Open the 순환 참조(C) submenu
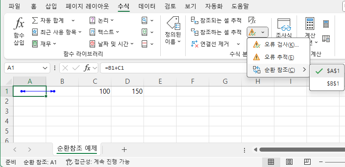 tap(278, 70)
